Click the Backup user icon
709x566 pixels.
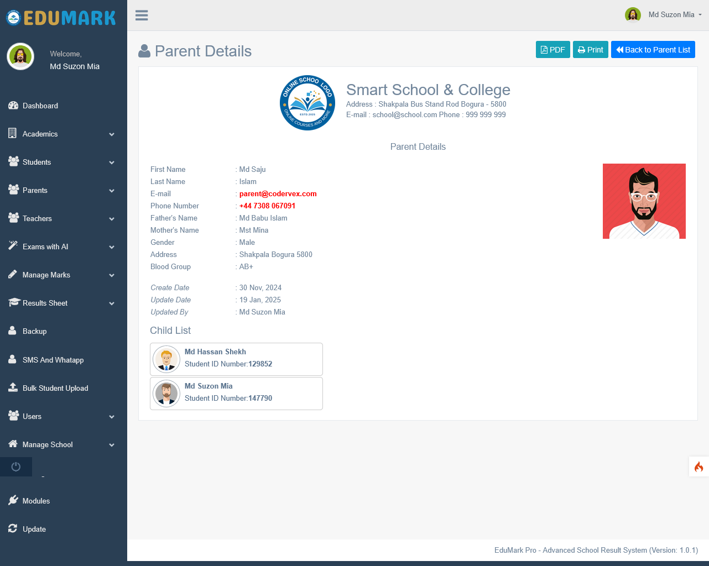(x=12, y=331)
